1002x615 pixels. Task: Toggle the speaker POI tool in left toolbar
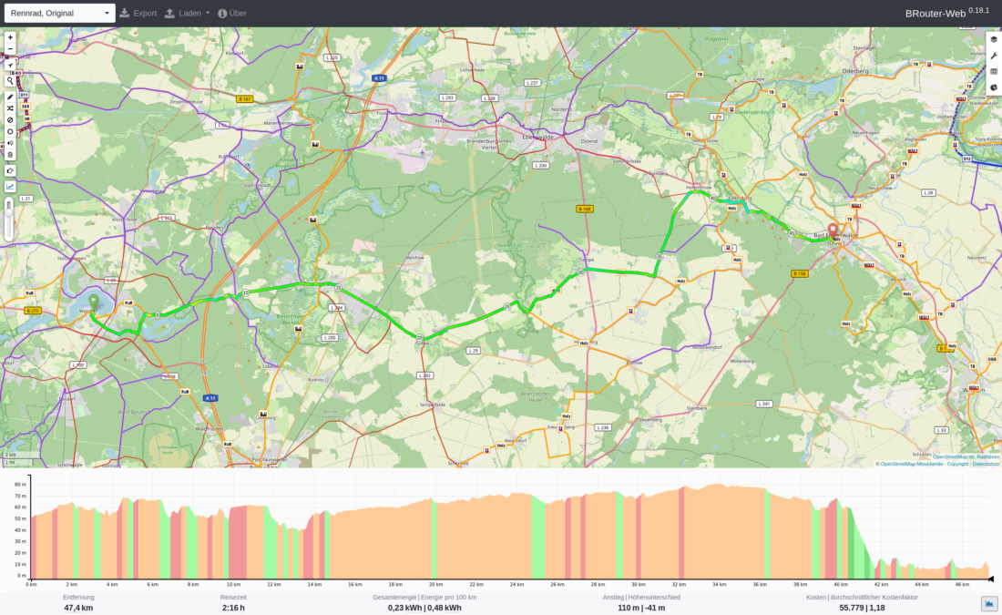coord(9,143)
